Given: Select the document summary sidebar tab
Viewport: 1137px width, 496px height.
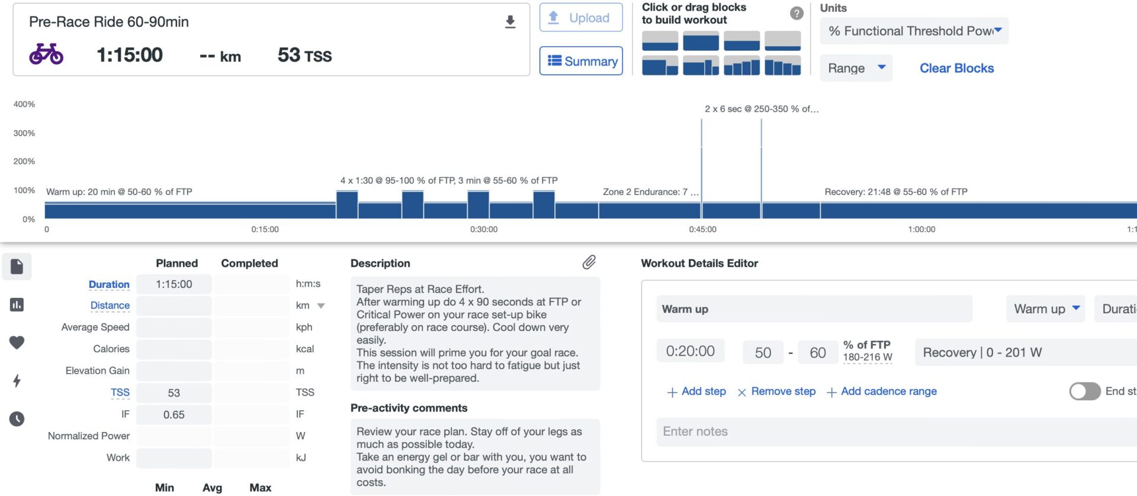Looking at the screenshot, I should 17,267.
